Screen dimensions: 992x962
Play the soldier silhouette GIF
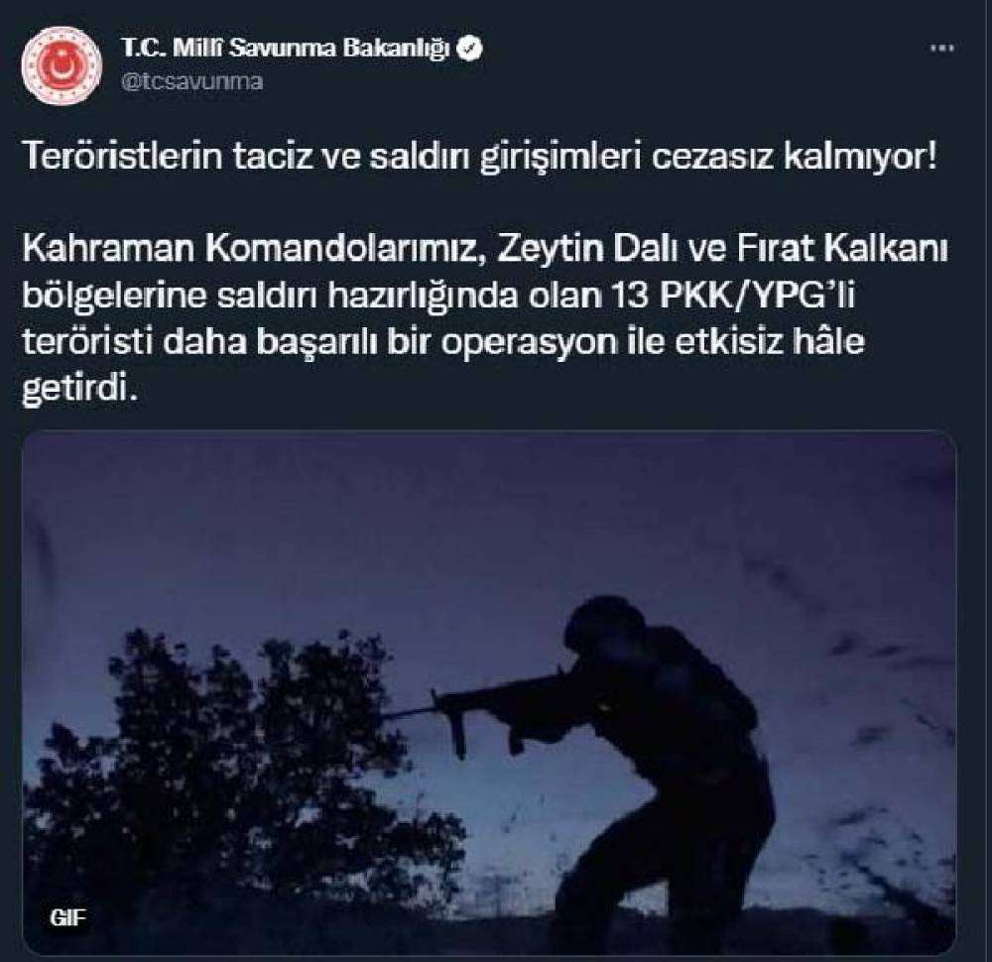coord(488,692)
